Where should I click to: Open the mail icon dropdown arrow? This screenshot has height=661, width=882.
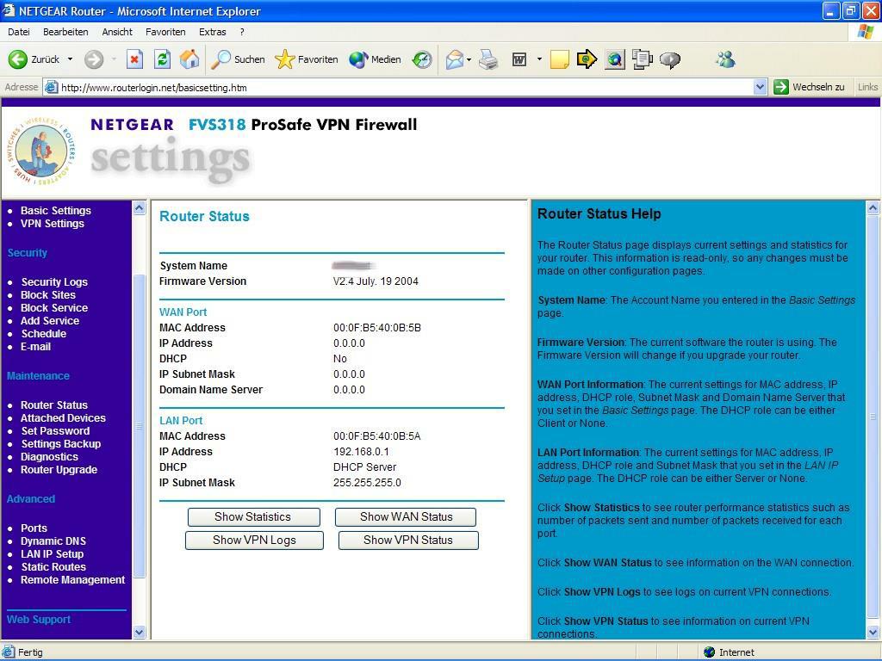click(469, 59)
